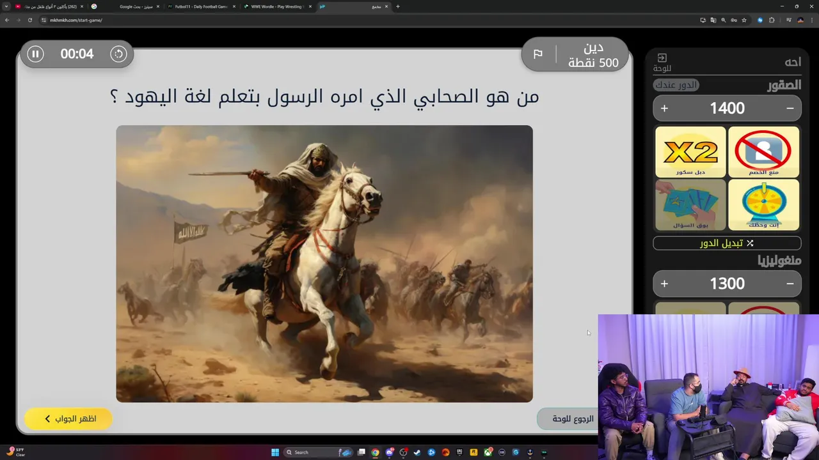Viewport: 819px width, 460px height.
Task: Click the horseman question image
Action: 324,263
